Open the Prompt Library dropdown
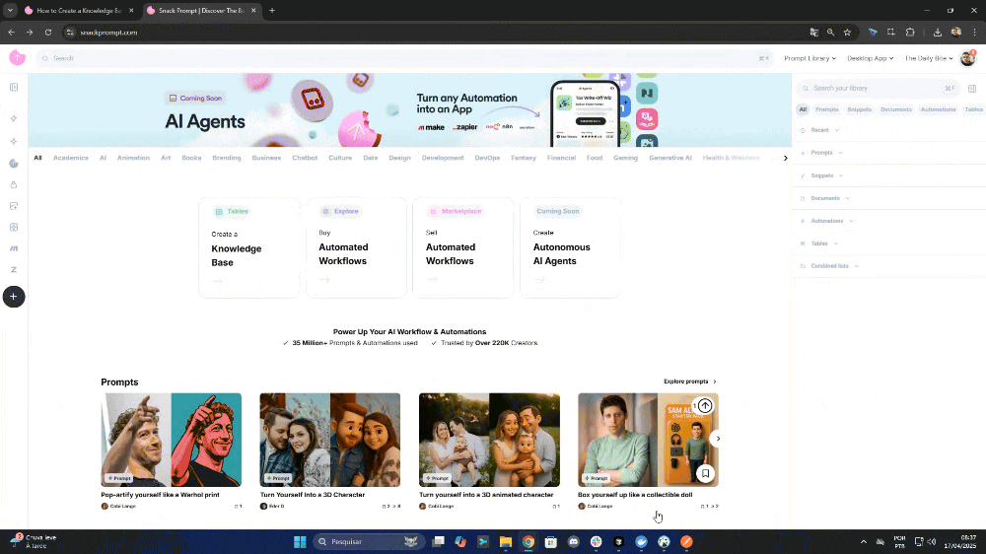Screen dimensions: 986x554 (810, 58)
